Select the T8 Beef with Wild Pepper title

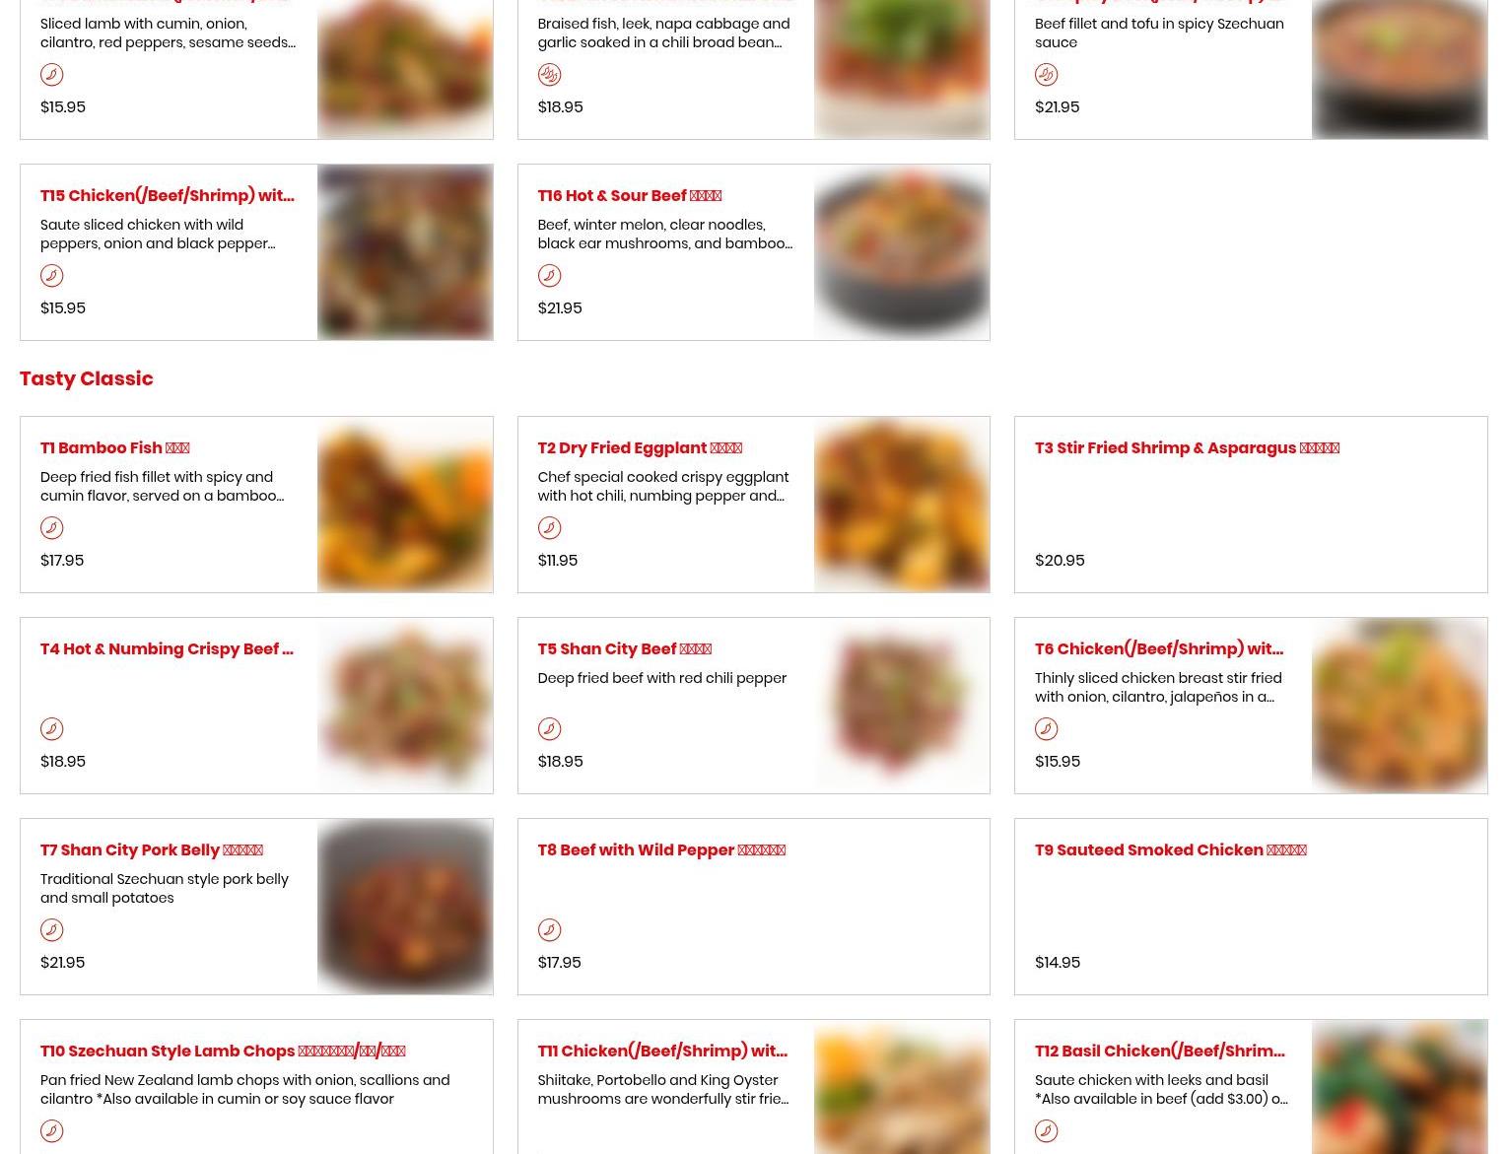[660, 849]
